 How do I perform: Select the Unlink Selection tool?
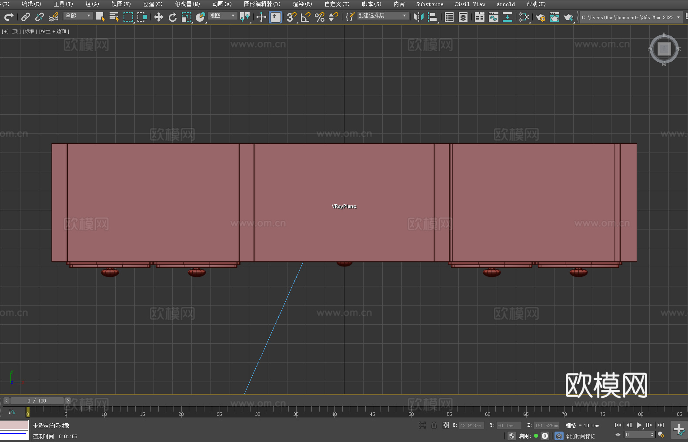pos(40,17)
